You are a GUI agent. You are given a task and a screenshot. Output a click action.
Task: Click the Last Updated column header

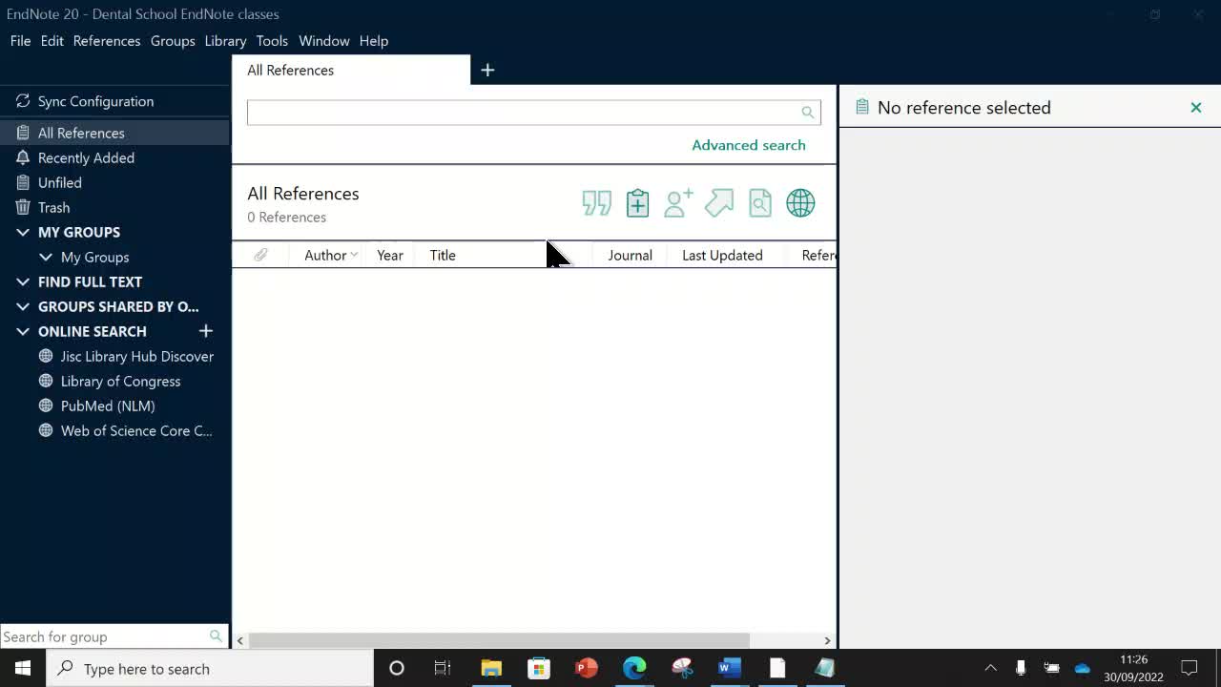(722, 255)
